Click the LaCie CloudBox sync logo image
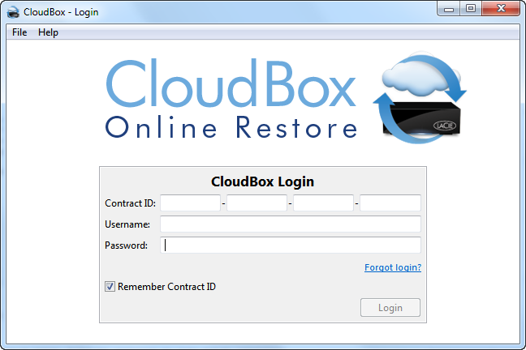Image resolution: width=526 pixels, height=350 pixels. [420, 97]
